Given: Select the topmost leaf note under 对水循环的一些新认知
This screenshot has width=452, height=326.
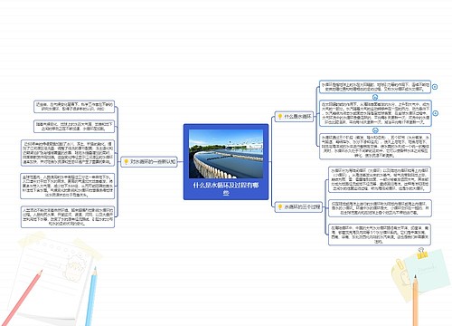Looking at the screenshot, I should 74,107.
